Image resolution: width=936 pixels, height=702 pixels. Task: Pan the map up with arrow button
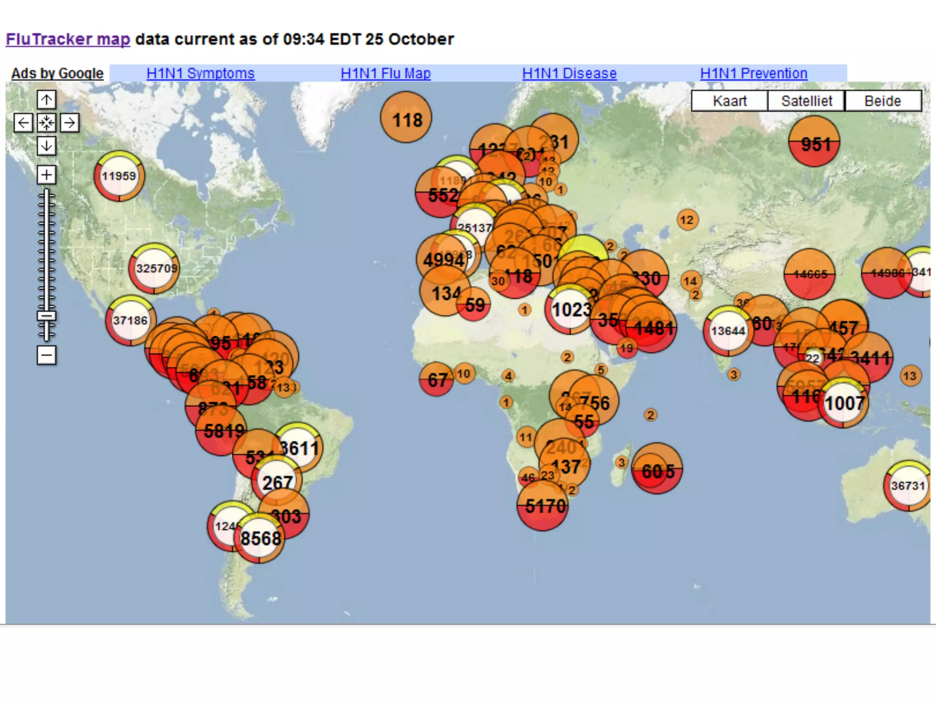point(46,100)
